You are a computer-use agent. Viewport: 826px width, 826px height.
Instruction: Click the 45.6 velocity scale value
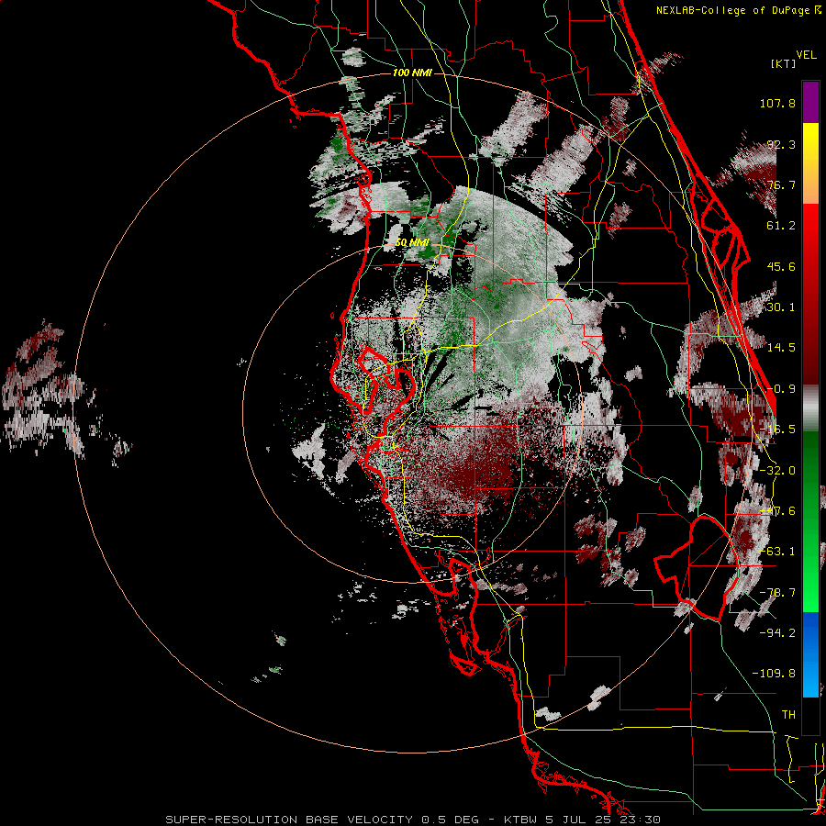click(x=781, y=266)
